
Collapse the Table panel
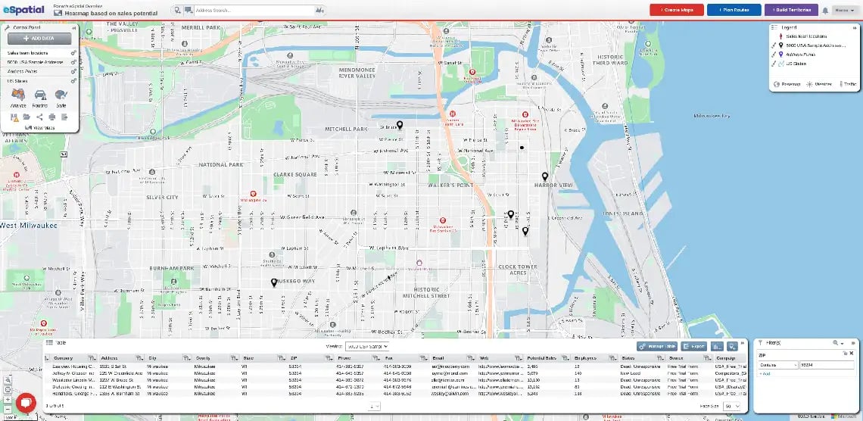click(742, 342)
